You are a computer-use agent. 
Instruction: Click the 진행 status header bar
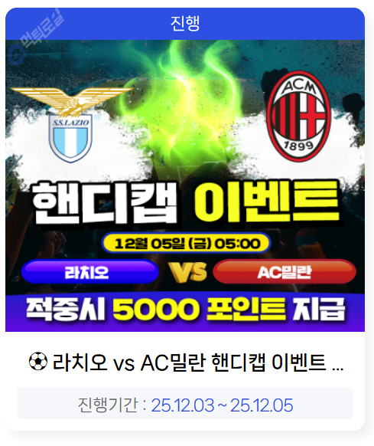pos(185,24)
